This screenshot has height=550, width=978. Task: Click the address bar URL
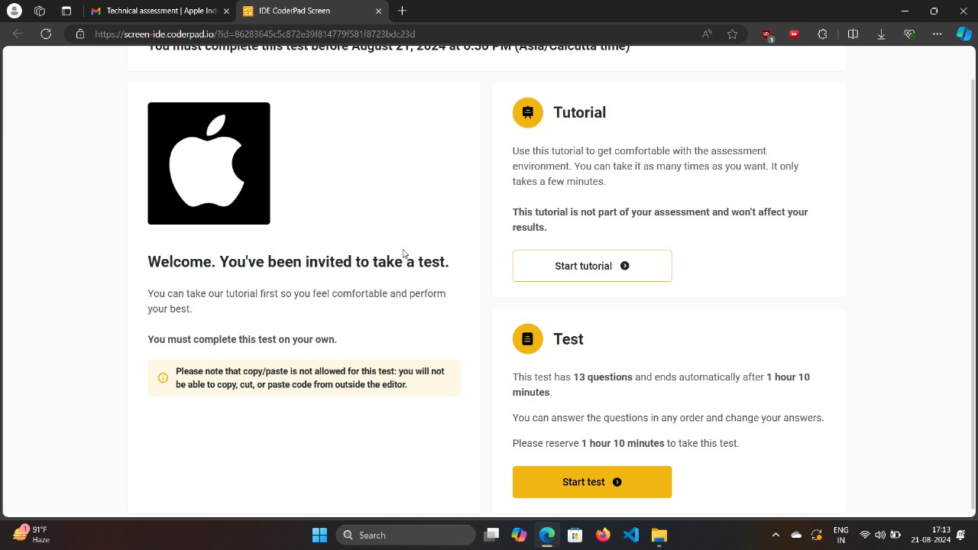(x=254, y=34)
